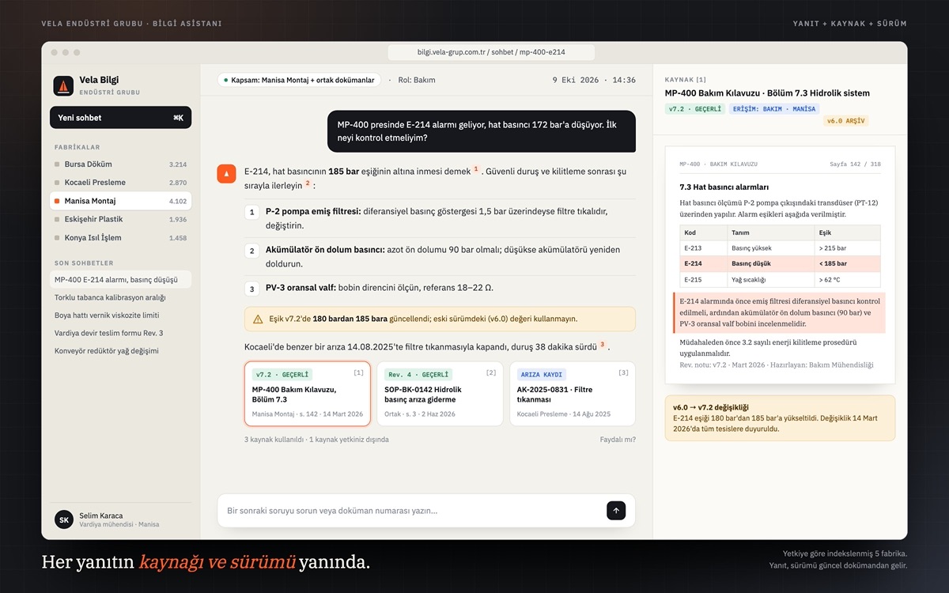Viewport: 949px width, 593px height.
Task: Open the Kapsam scope selector chip
Action: [299, 80]
